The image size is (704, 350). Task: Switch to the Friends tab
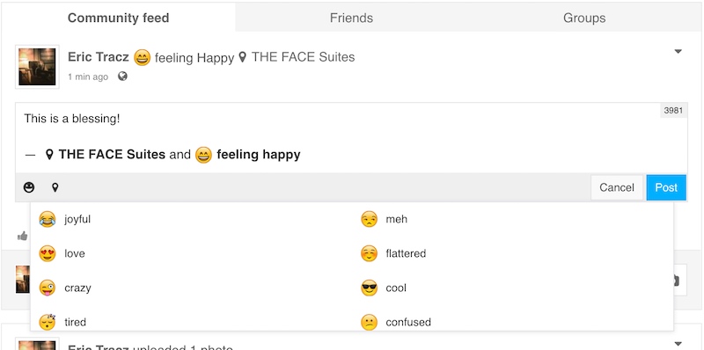point(351,18)
